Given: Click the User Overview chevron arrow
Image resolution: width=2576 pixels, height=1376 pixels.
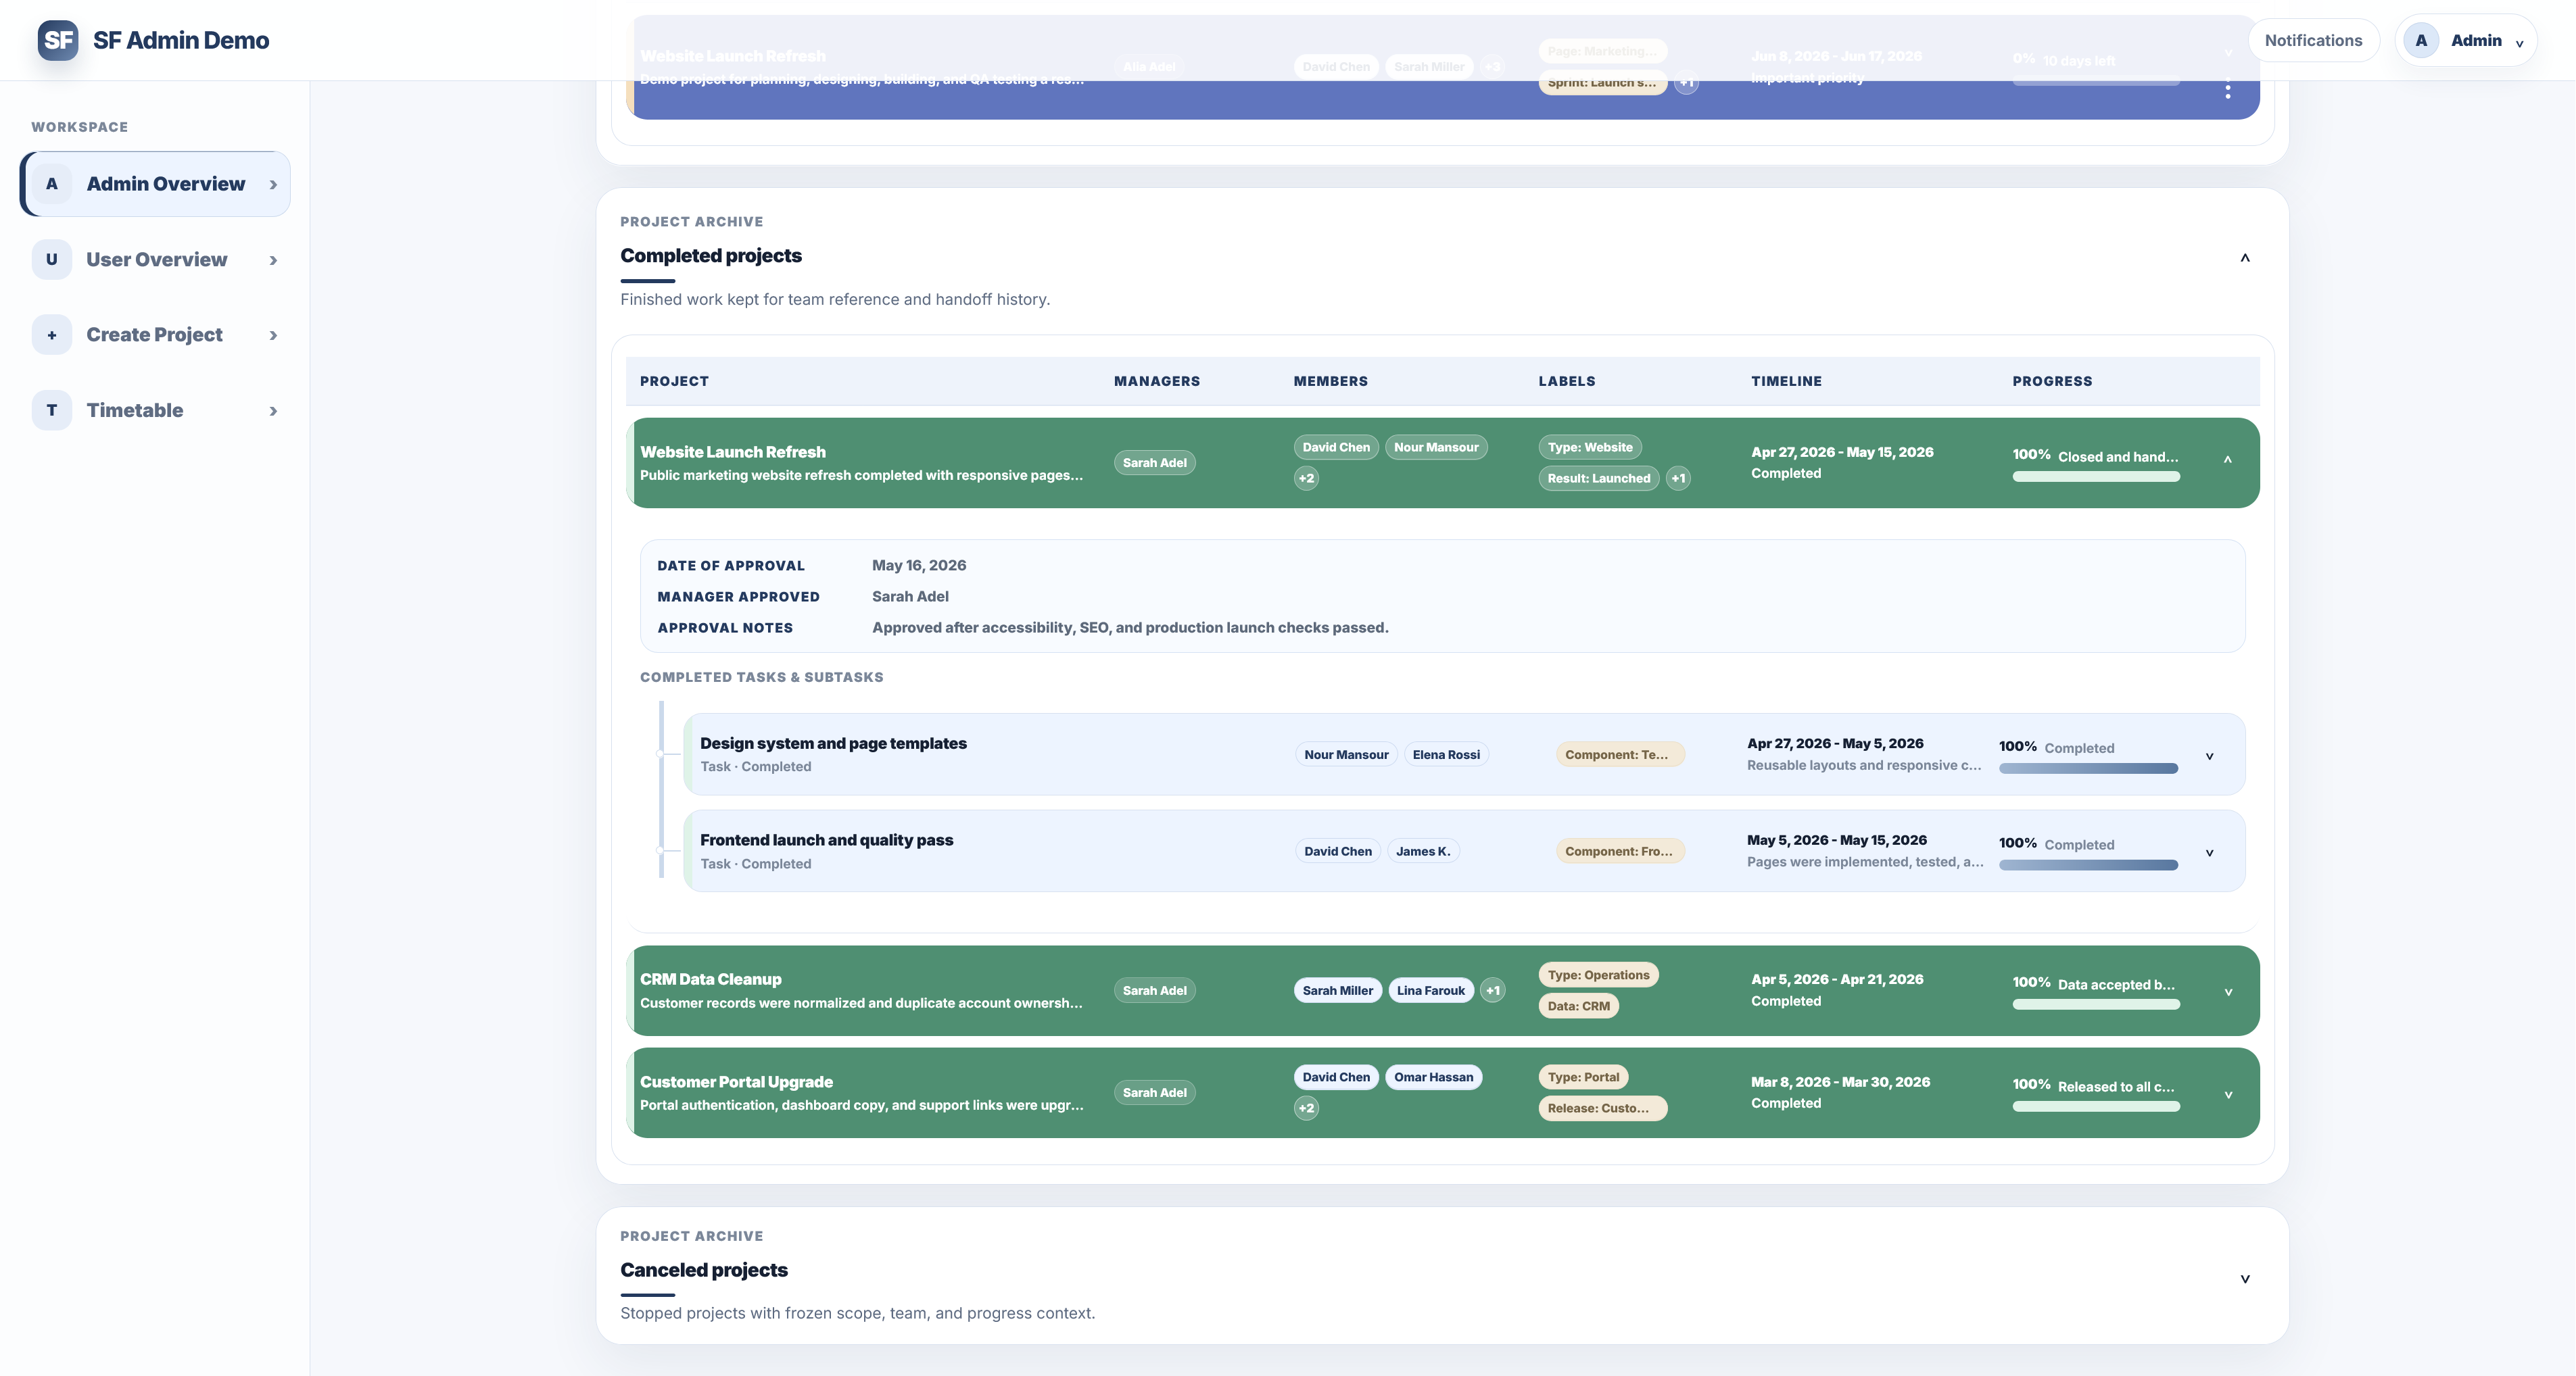Looking at the screenshot, I should pos(273,261).
